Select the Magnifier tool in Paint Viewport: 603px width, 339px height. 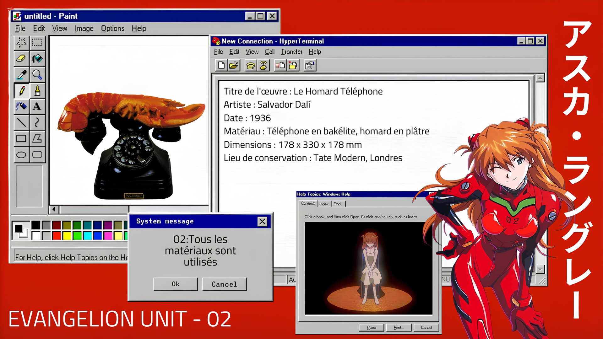coord(37,74)
